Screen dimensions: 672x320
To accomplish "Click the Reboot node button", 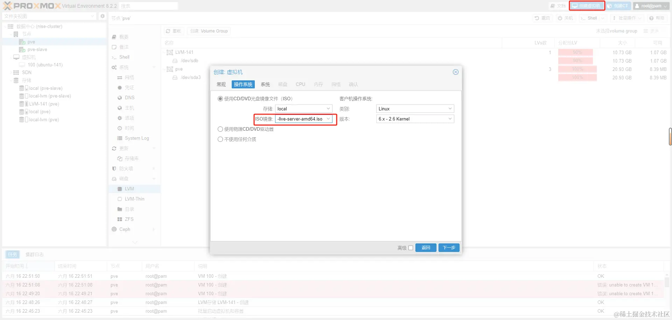I will pyautogui.click(x=542, y=18).
